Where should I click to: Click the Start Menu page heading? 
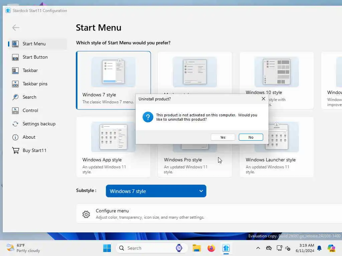click(99, 28)
